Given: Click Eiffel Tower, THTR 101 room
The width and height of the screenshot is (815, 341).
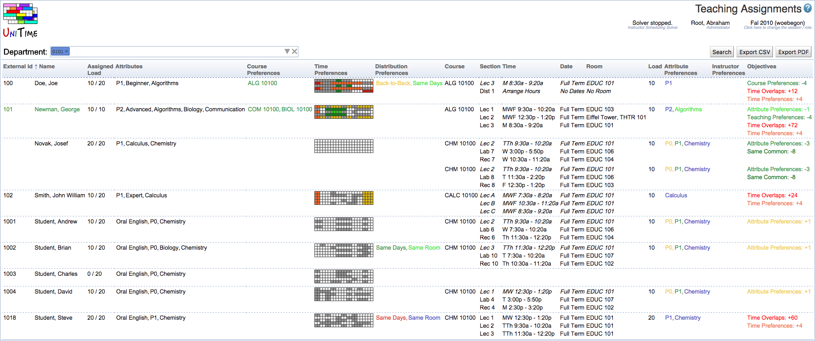Looking at the screenshot, I should click(x=616, y=117).
